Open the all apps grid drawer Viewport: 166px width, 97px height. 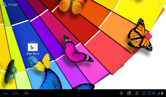coord(160,5)
